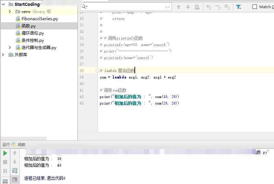This screenshot has width=274, height=184.
Task: Click the up stack trace arrow in run panel
Action: (15, 153)
